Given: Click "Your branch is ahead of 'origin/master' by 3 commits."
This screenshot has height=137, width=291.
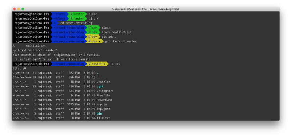Looking at the screenshot, I should point(56,55).
